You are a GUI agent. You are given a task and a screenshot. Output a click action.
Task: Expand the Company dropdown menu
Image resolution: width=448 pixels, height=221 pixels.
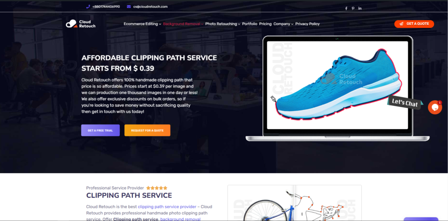click(283, 24)
